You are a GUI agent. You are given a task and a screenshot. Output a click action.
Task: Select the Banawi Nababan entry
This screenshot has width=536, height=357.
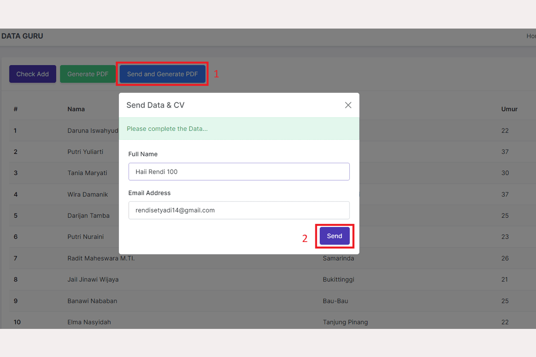pyautogui.click(x=92, y=301)
